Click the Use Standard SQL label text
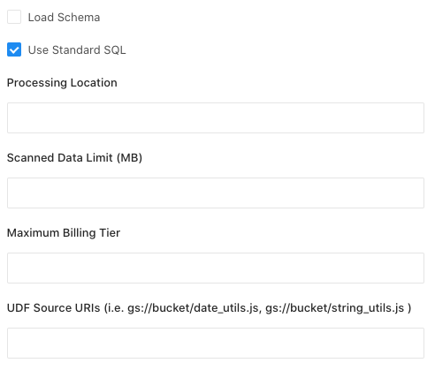 point(77,50)
